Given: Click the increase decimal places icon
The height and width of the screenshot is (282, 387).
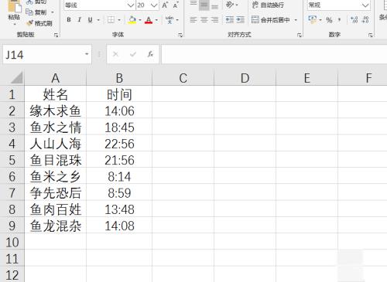Looking at the screenshot, I should (354, 19).
